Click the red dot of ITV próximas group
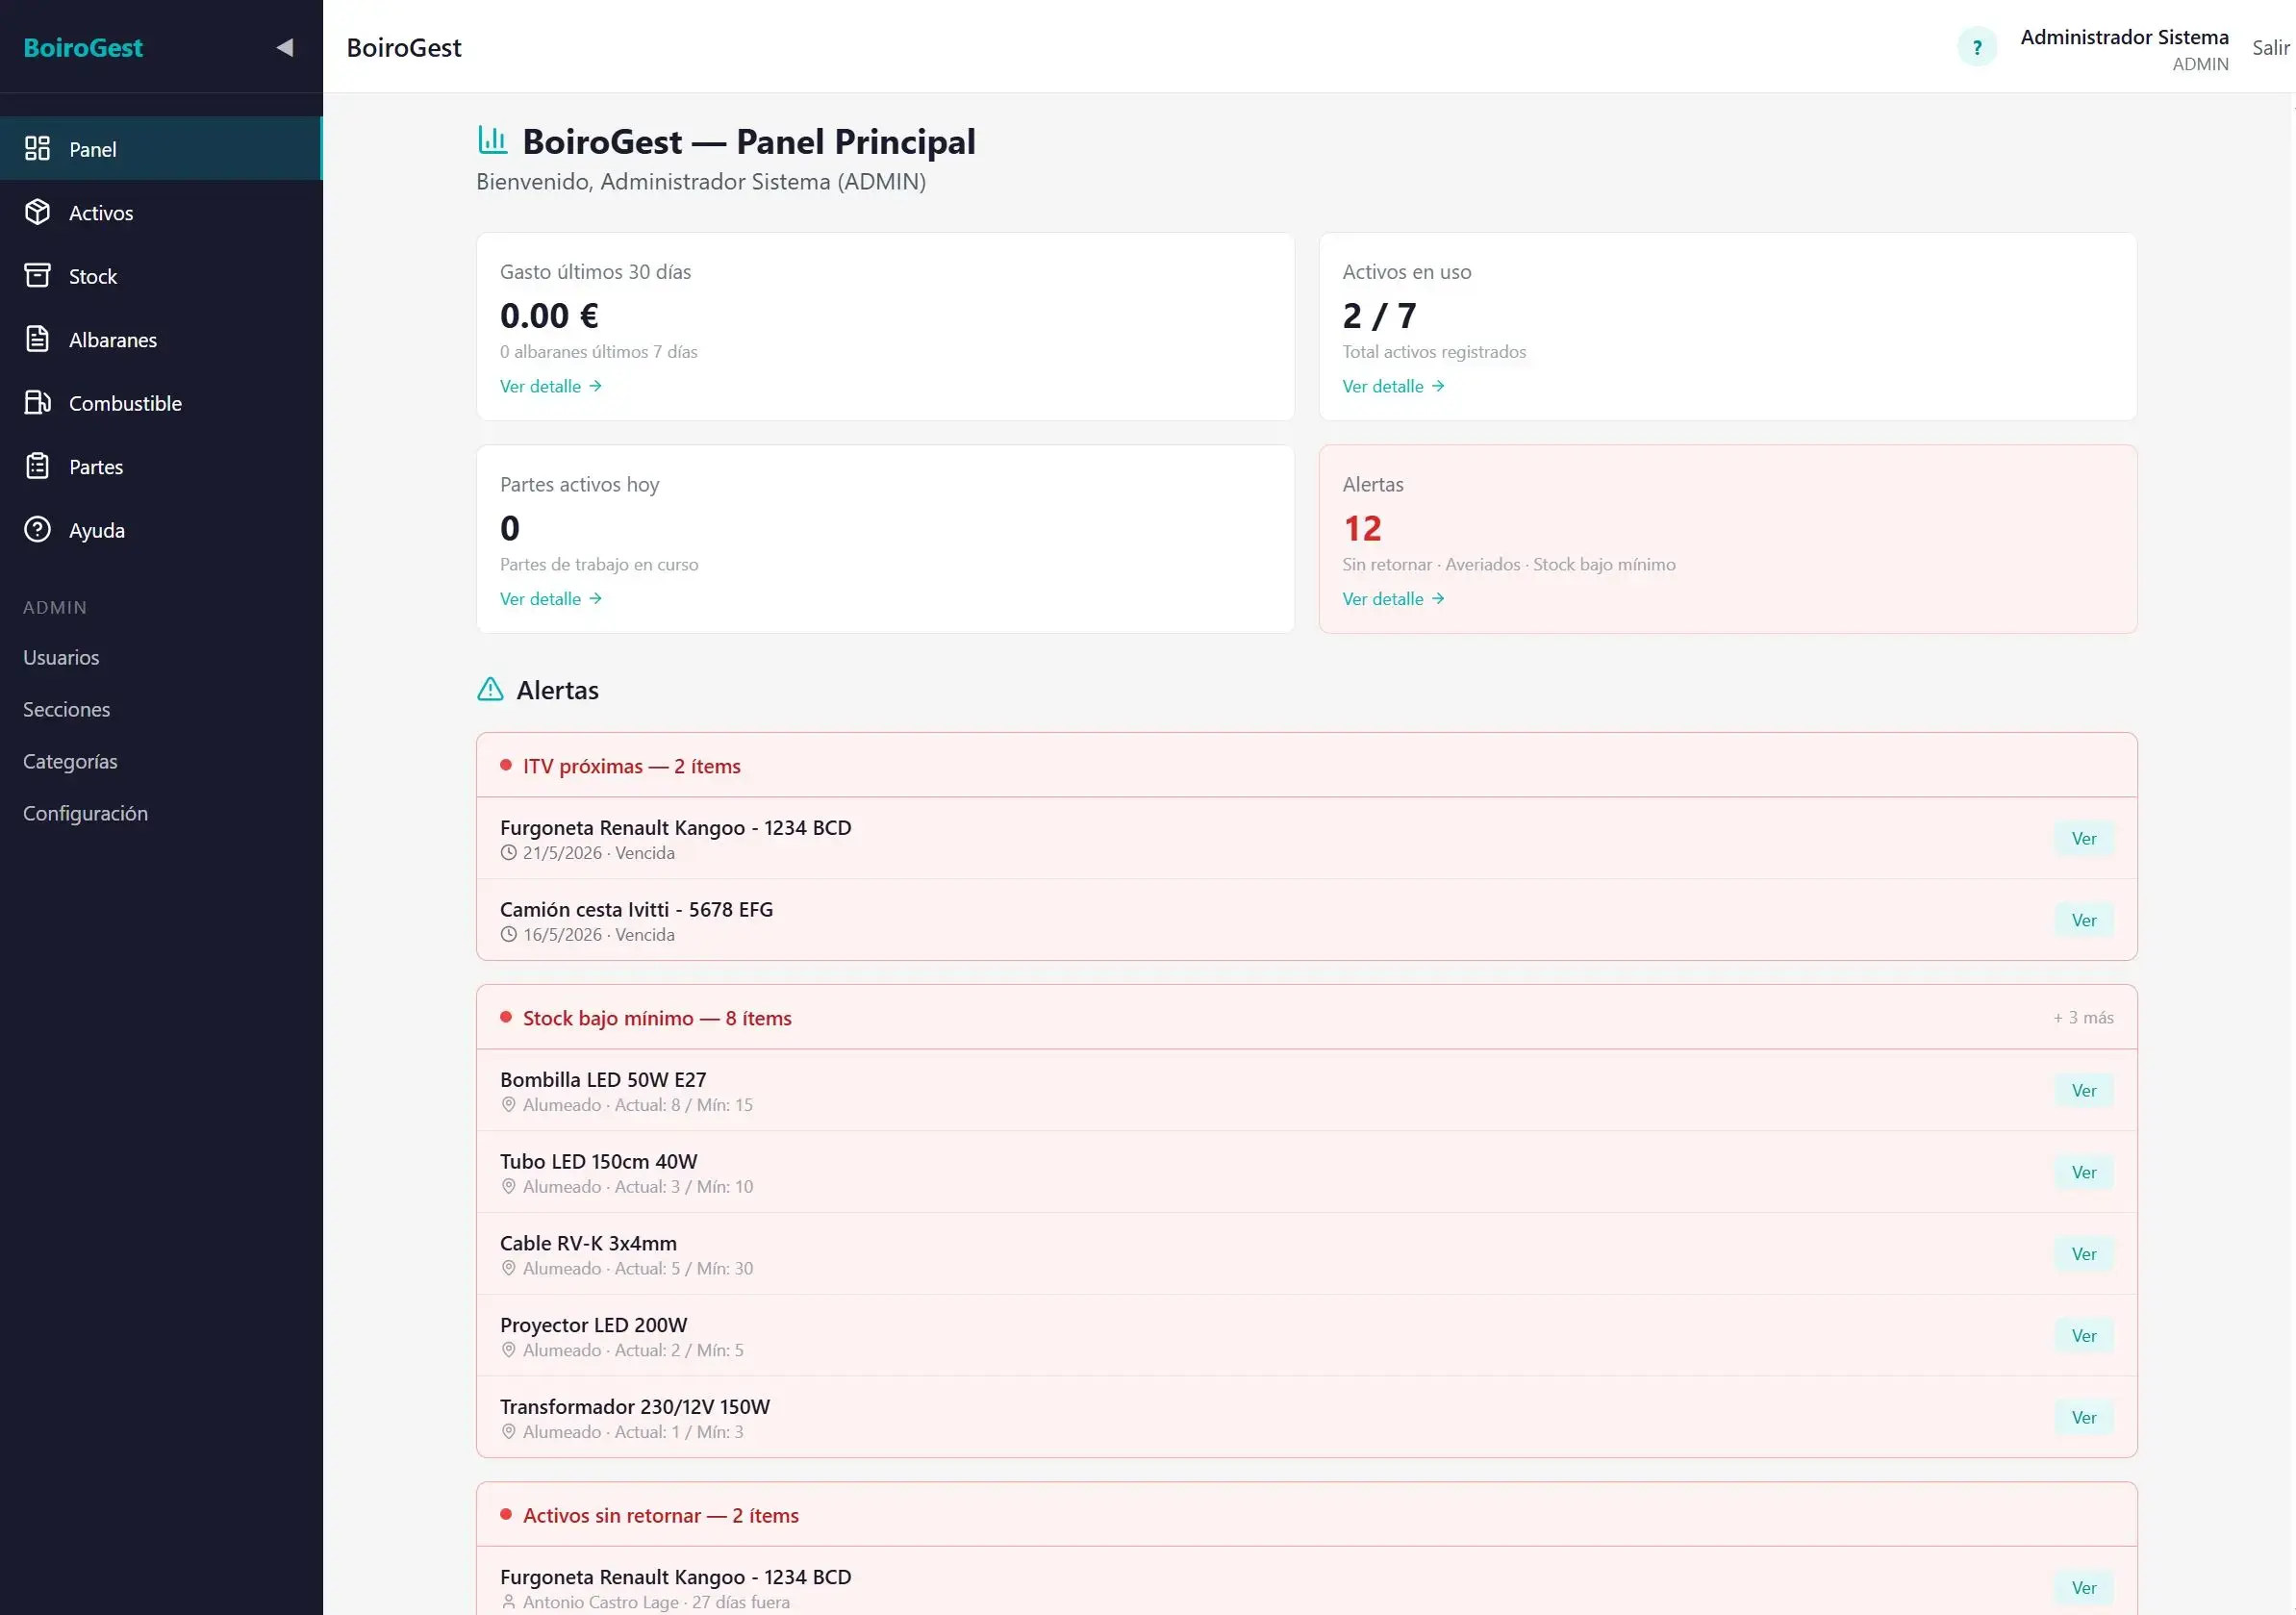Image resolution: width=2296 pixels, height=1615 pixels. [506, 765]
